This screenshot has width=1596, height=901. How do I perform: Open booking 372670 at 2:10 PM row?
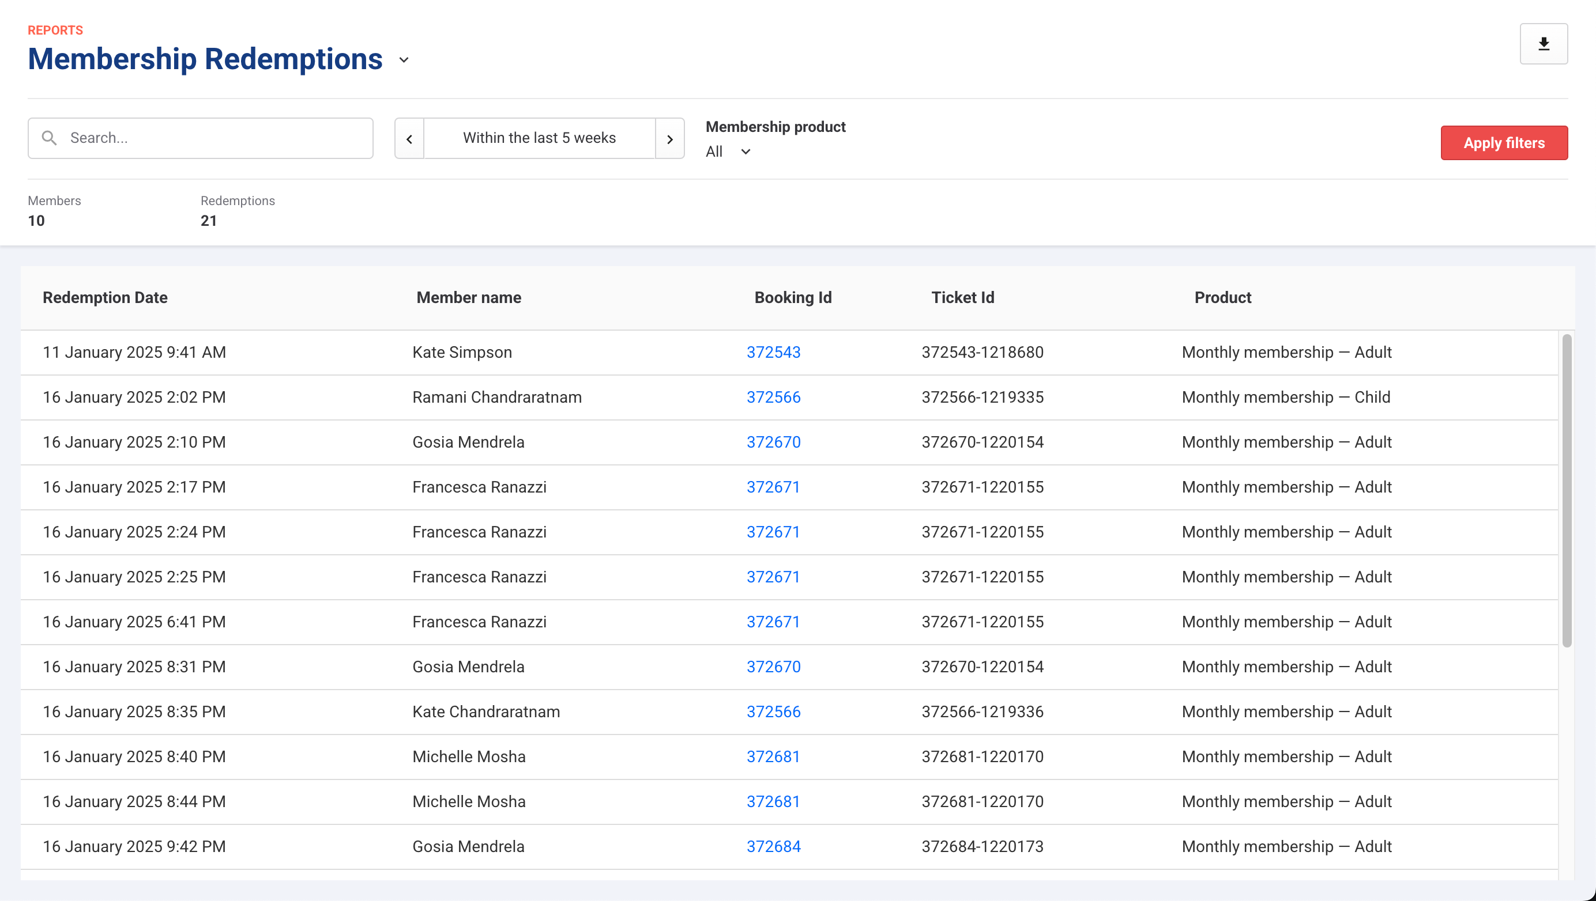[x=773, y=442]
